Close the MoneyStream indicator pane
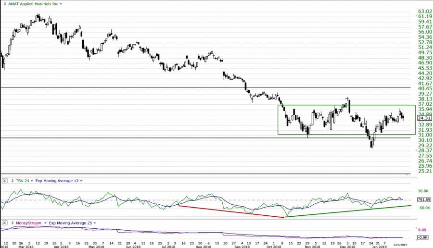Viewport: 433px width, 248px height. click(x=4, y=223)
